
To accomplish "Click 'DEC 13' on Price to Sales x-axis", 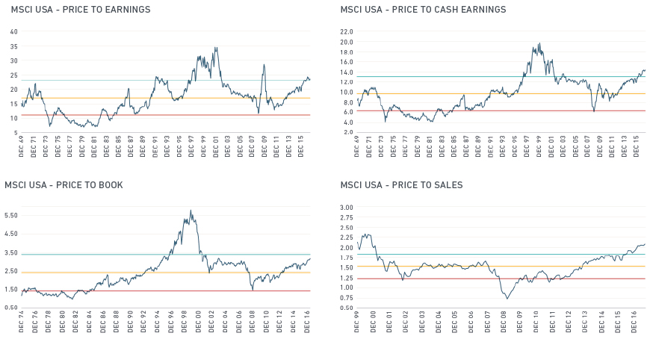I will [585, 322].
